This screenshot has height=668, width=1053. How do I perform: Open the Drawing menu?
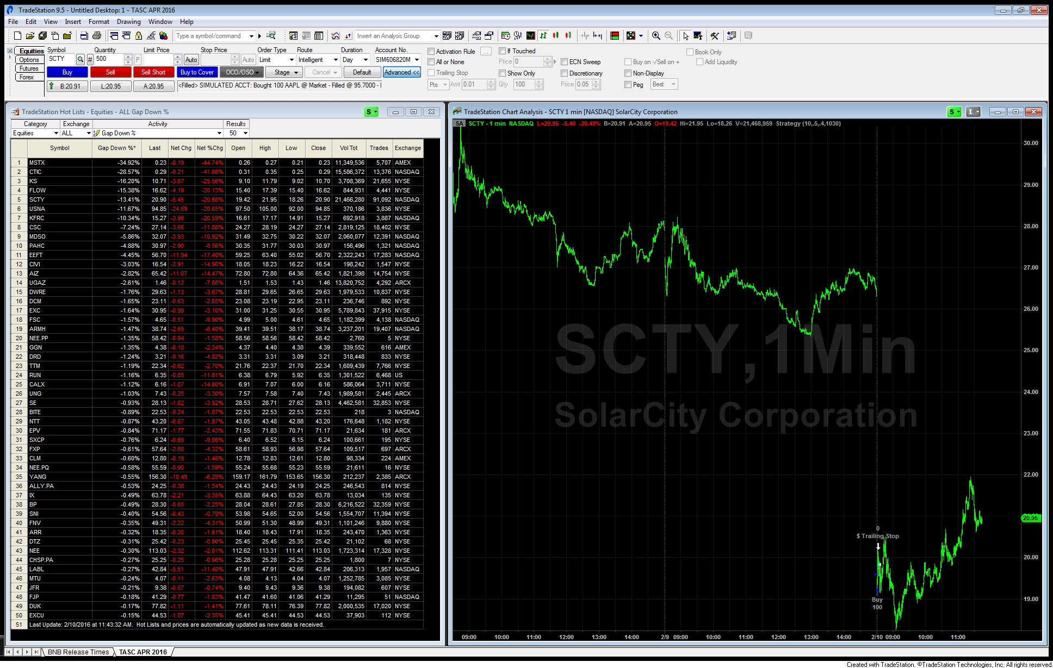click(128, 22)
